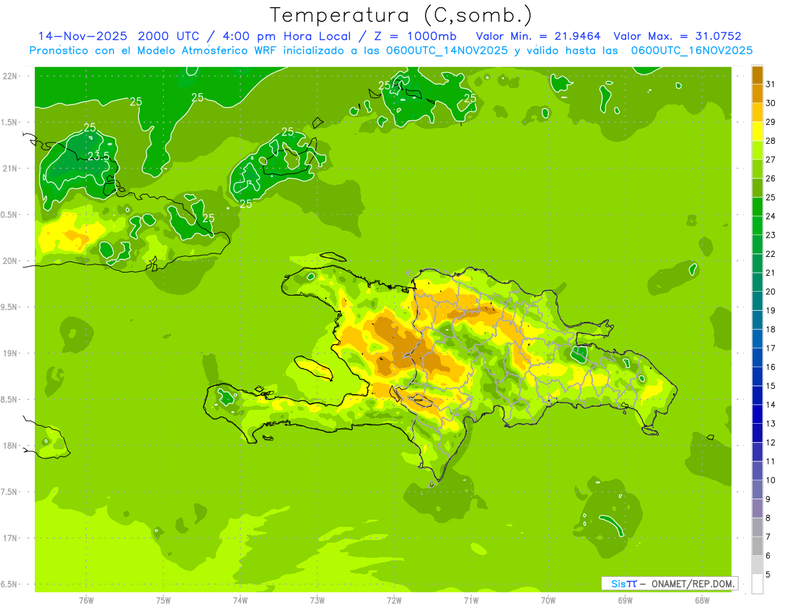This screenshot has height=609, width=788.
Task: Click the '76W' longitude axis label
Action: (x=86, y=600)
